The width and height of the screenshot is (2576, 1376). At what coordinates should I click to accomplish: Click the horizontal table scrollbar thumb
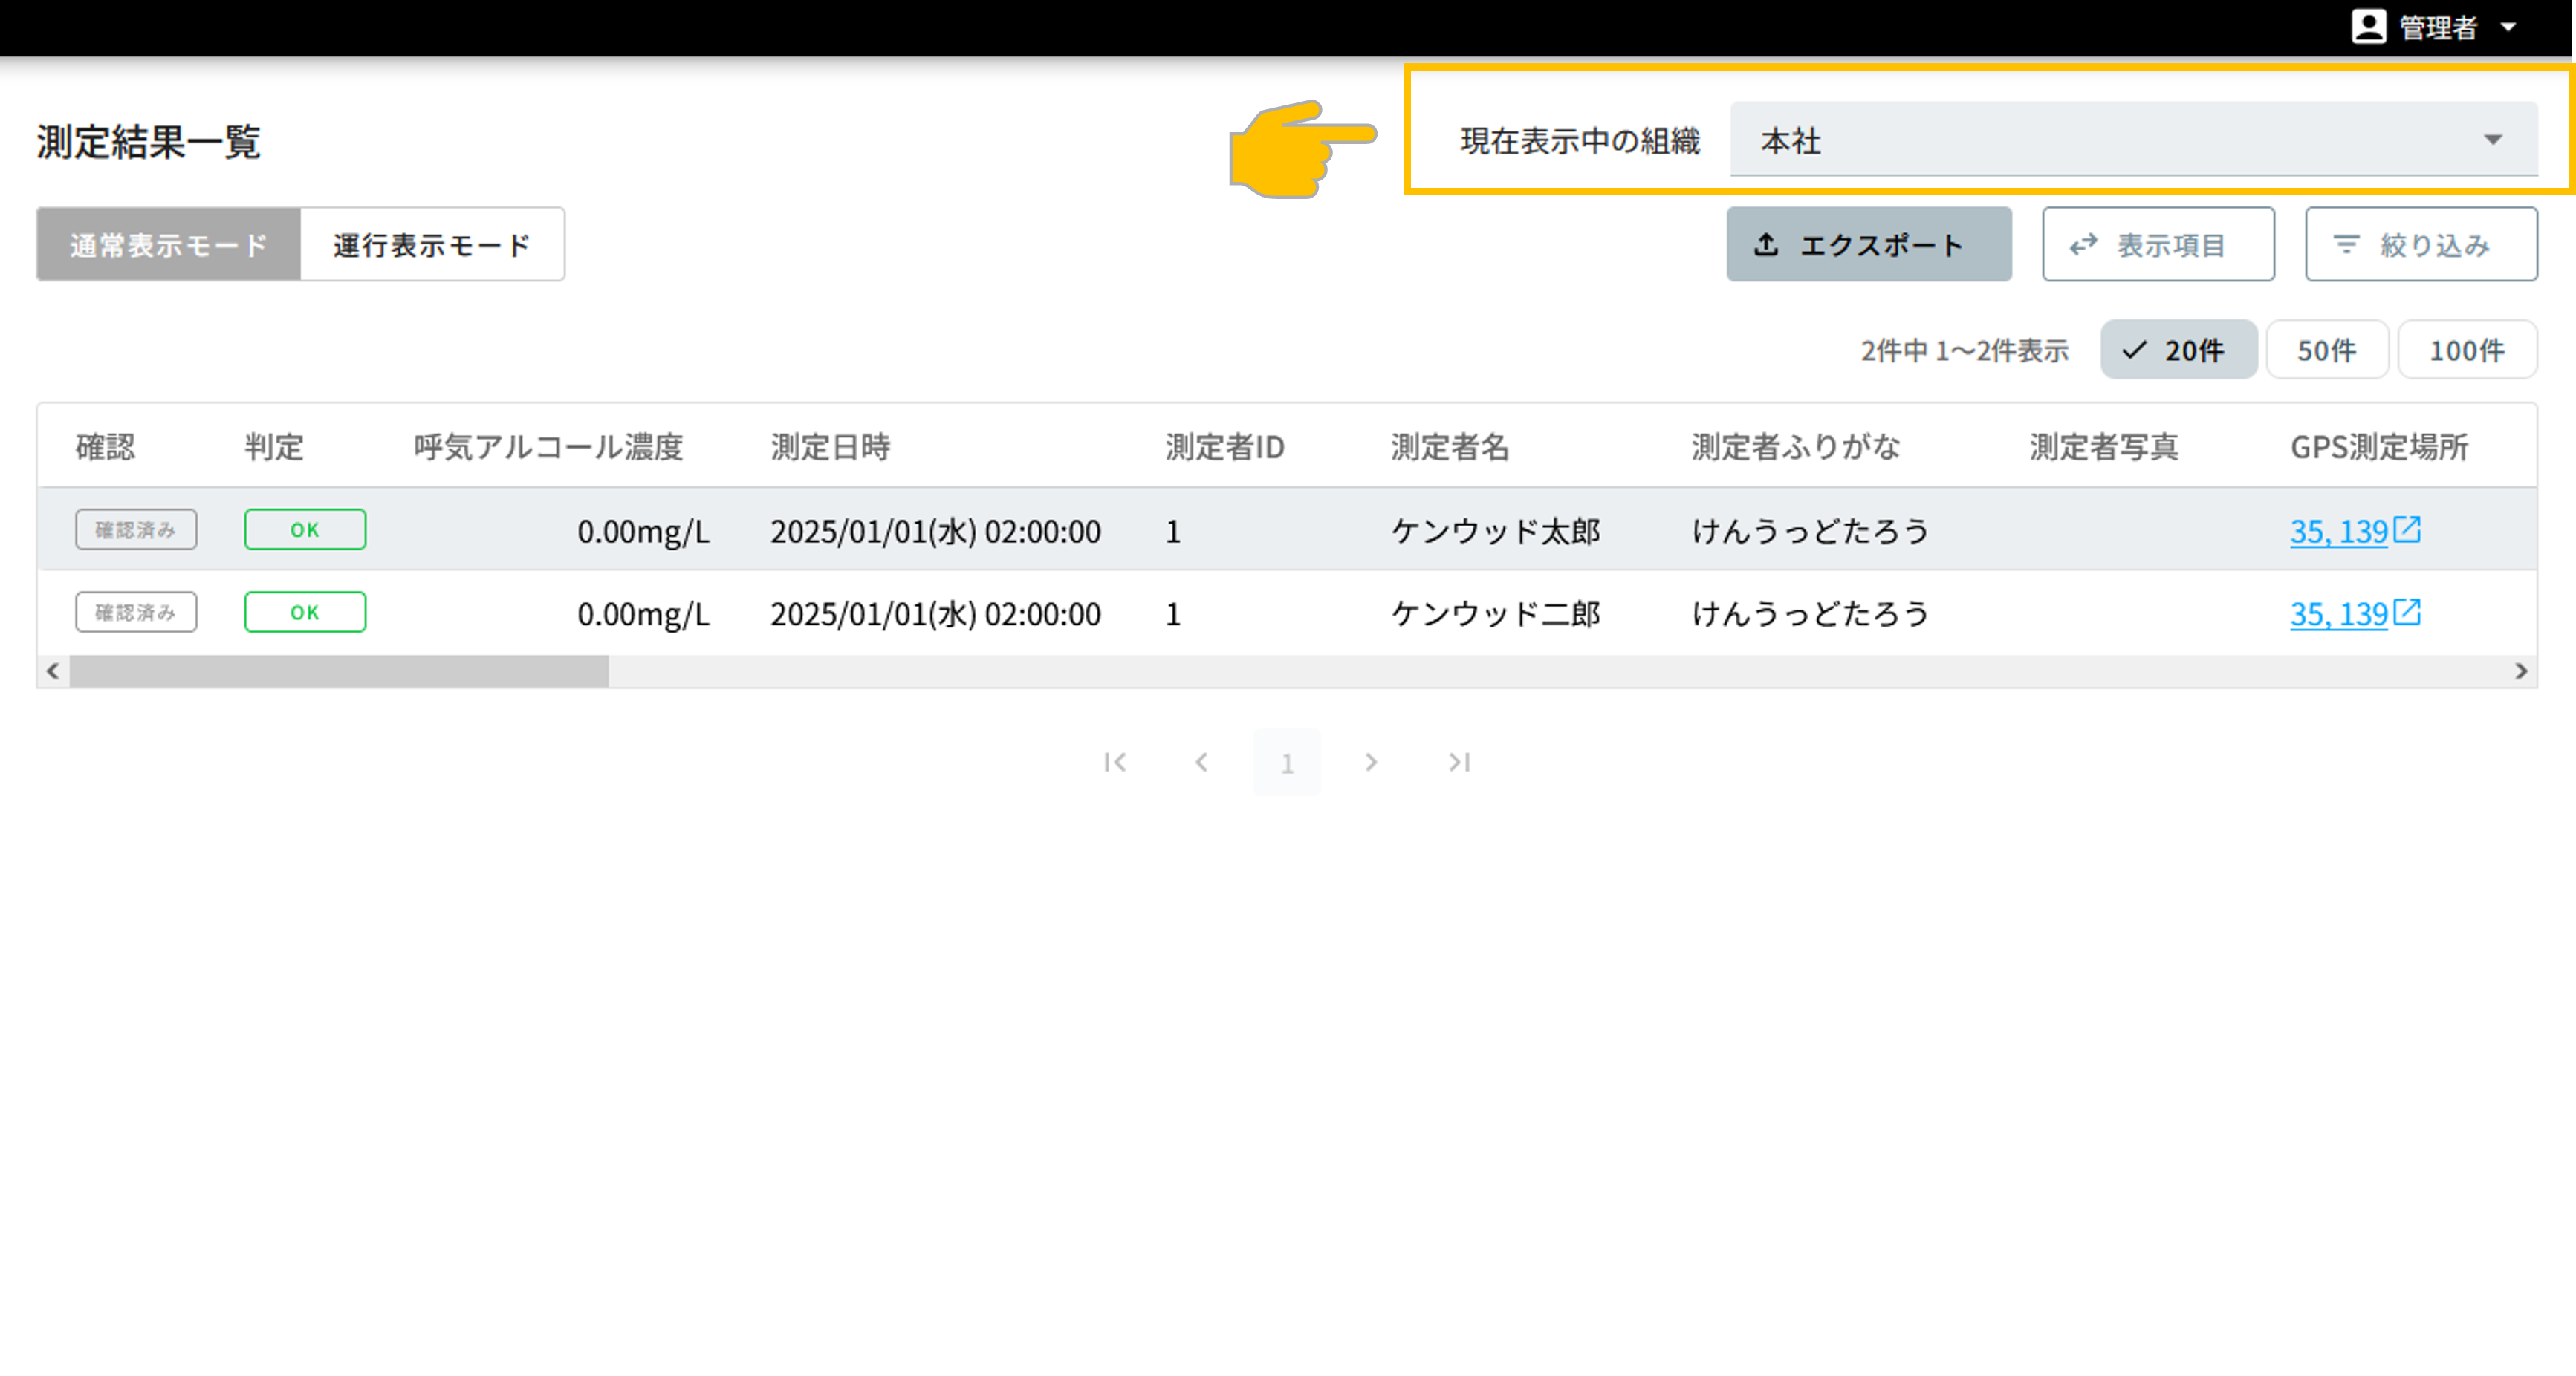tap(338, 671)
